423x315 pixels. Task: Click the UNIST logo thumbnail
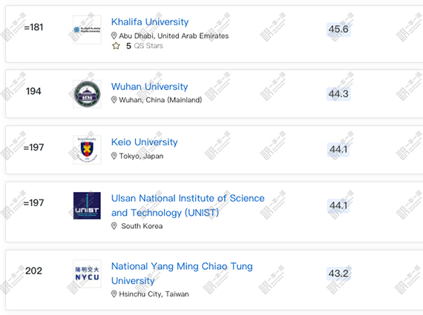(x=87, y=205)
